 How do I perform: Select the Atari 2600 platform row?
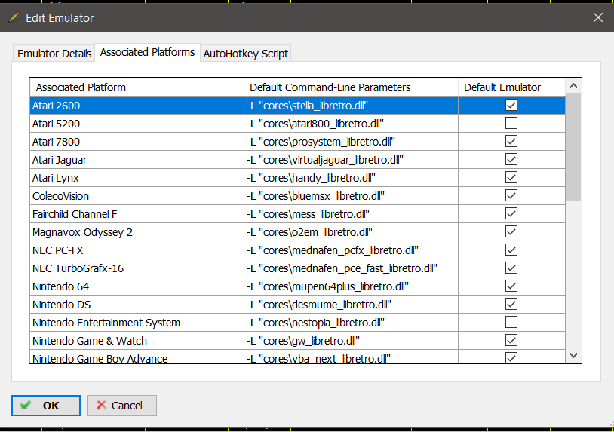pos(298,106)
